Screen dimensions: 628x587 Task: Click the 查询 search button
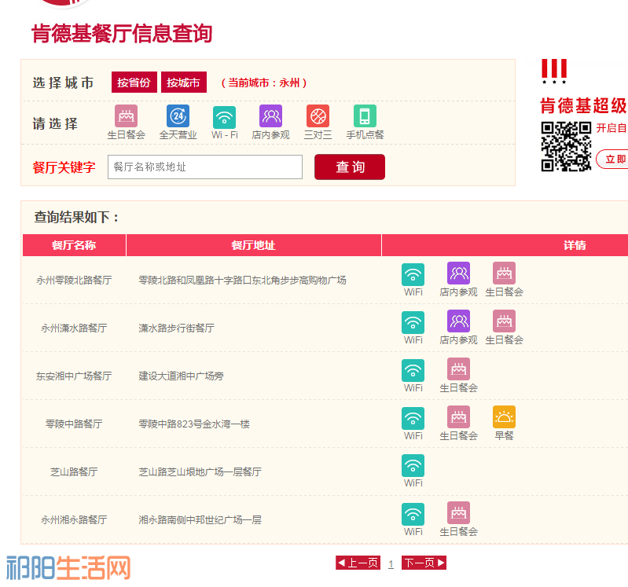click(350, 167)
